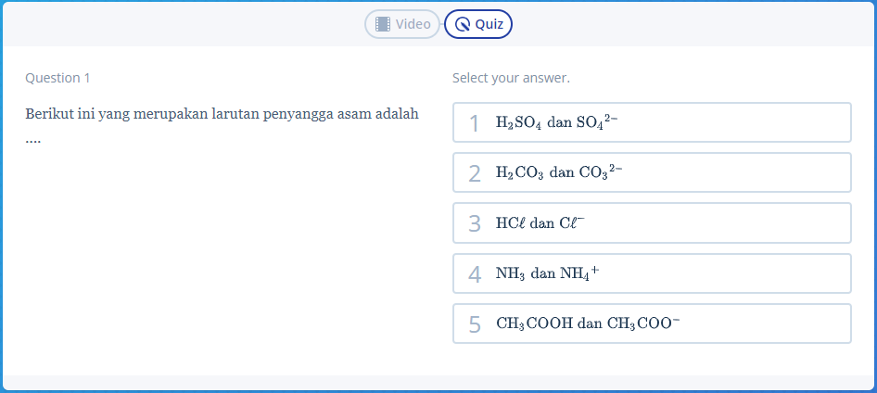877x393 pixels.
Task: Click the Question 1 heading
Action: [x=57, y=78]
